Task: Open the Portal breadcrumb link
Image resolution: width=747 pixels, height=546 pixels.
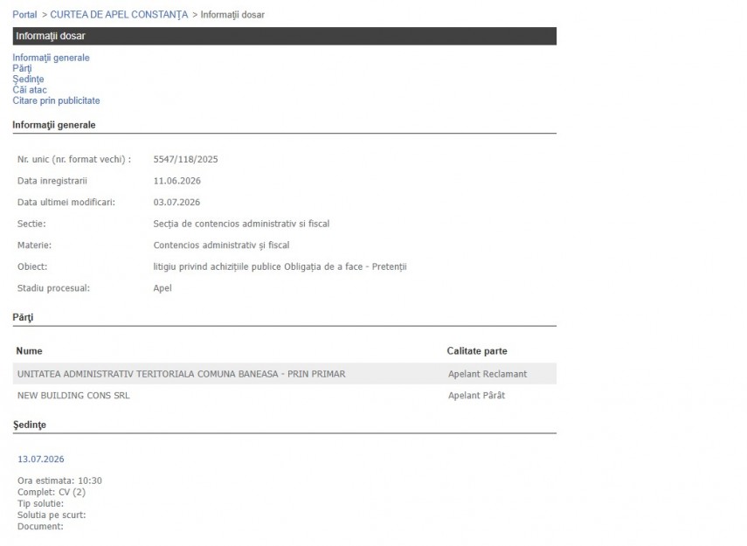Action: coord(24,15)
